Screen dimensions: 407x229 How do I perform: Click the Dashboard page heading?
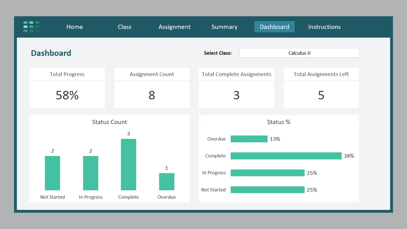[51, 53]
